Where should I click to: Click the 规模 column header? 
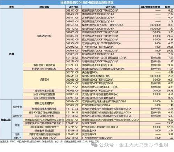[167, 7]
